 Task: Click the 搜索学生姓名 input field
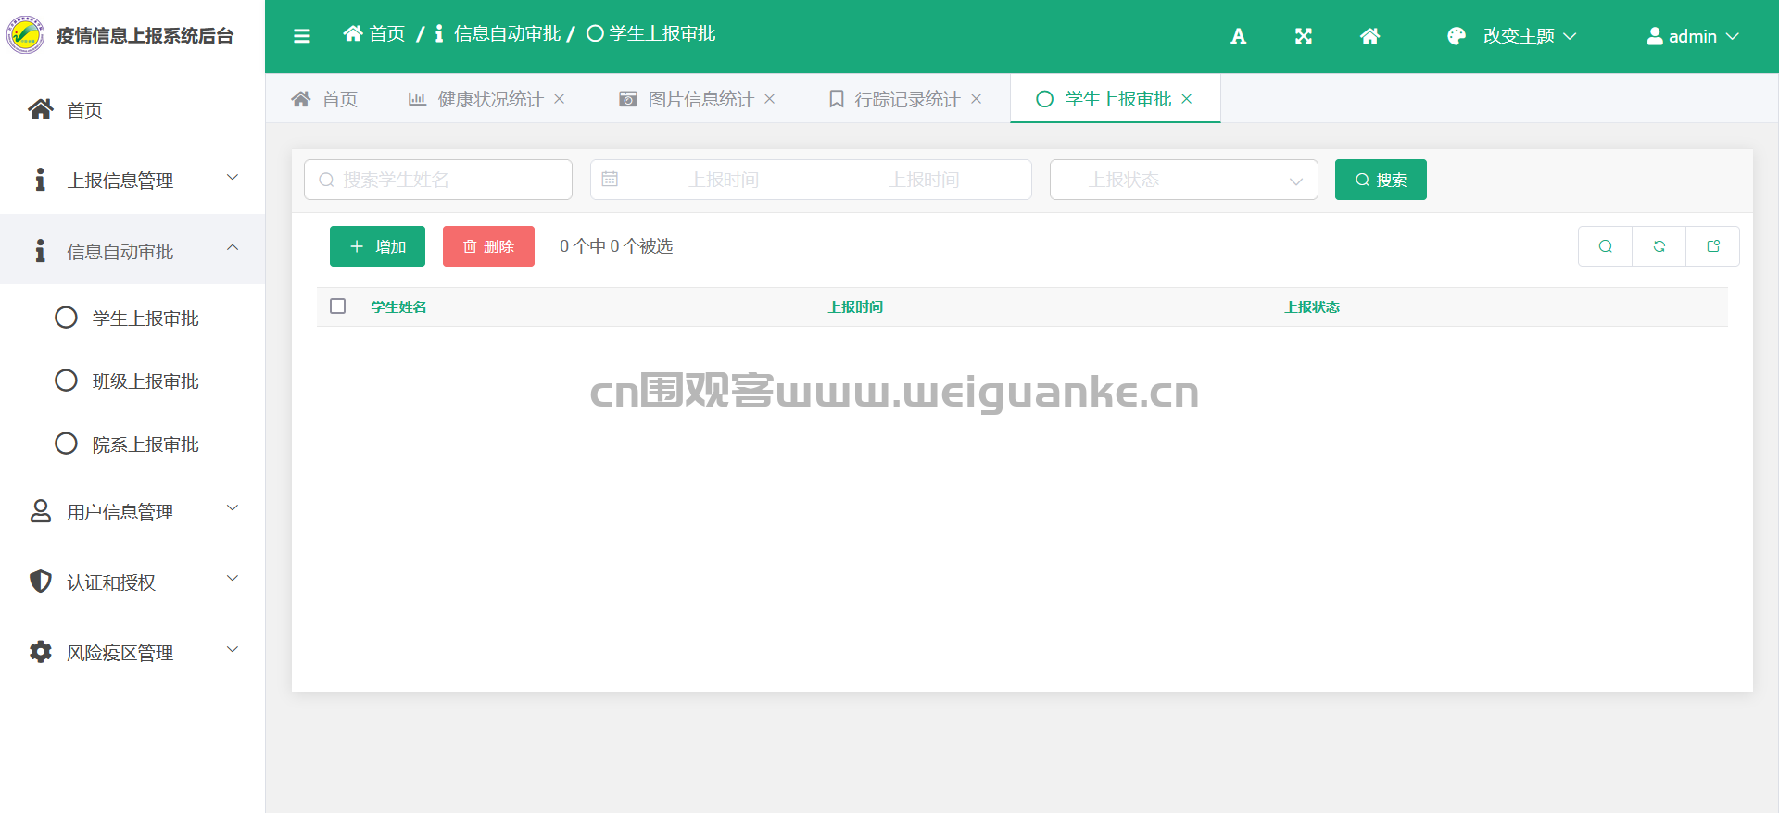[438, 180]
